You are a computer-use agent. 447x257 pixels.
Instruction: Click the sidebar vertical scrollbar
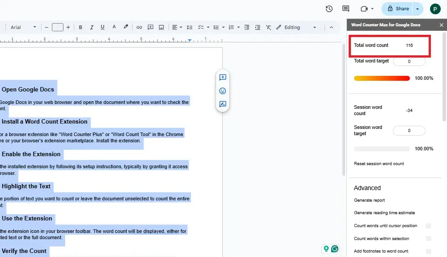click(x=444, y=77)
